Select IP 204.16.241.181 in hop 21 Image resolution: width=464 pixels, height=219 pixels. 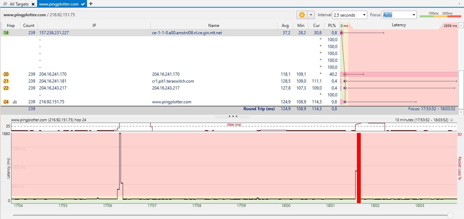[53, 81]
